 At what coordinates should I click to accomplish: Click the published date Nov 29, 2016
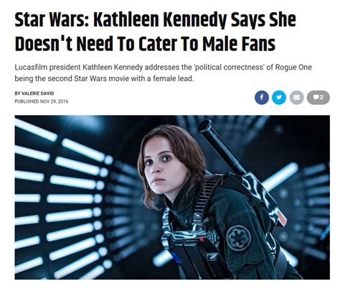(42, 101)
